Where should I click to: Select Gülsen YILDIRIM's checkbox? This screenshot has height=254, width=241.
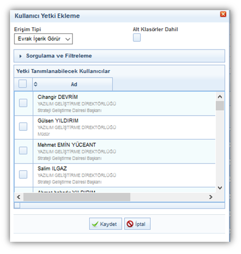23,127
